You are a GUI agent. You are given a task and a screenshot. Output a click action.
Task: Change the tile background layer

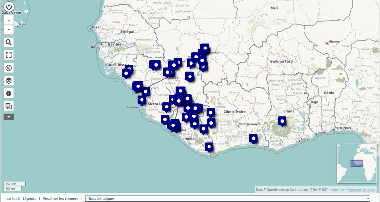9,106
